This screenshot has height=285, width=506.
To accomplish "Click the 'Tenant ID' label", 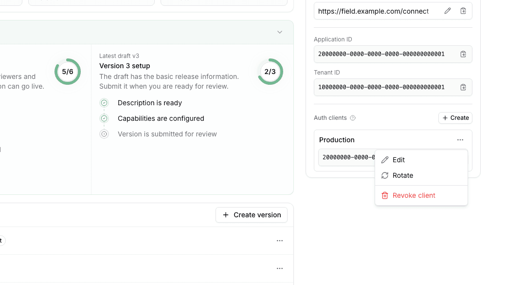I will point(326,73).
